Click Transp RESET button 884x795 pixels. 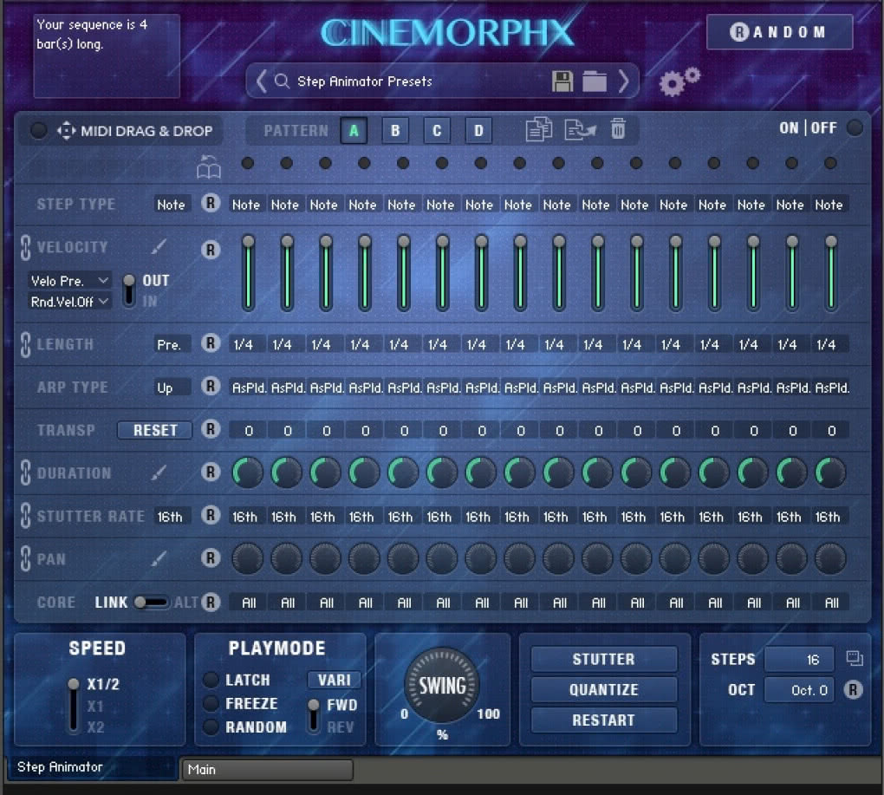tap(154, 430)
